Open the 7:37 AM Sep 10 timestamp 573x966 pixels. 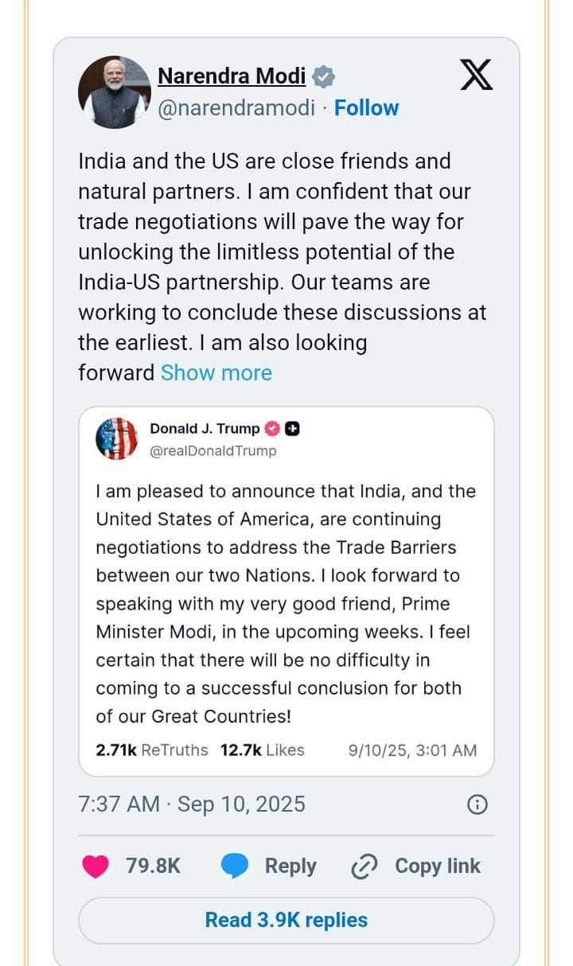pyautogui.click(x=192, y=804)
